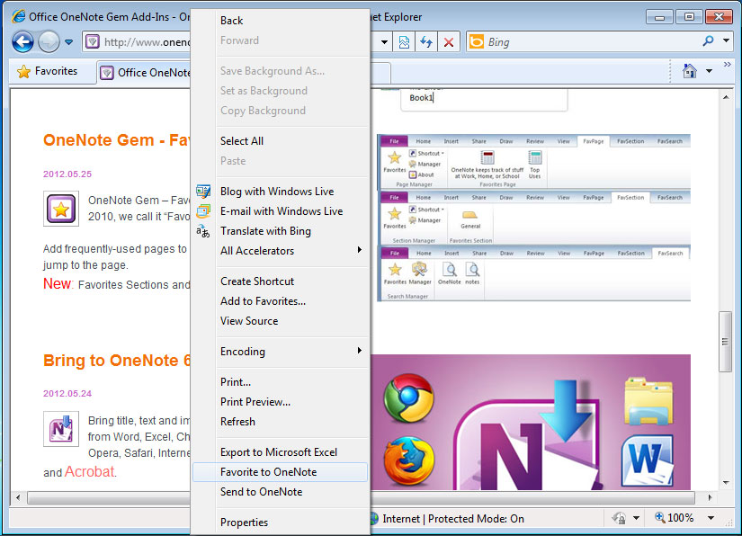742x536 pixels.
Task: Choose Favorite to OneNote from context menu
Action: click(x=268, y=472)
